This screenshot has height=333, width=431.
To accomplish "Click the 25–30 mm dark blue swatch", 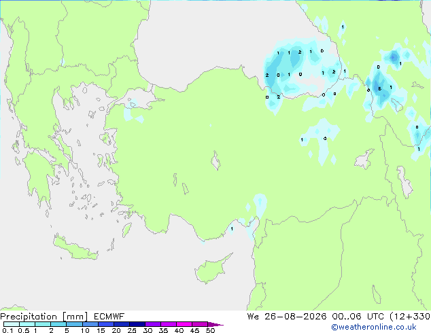I will click(x=137, y=324).
